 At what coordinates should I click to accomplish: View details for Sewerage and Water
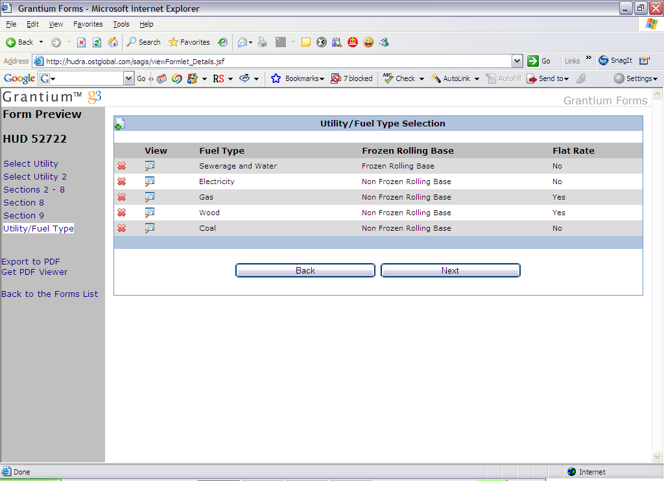click(x=150, y=166)
